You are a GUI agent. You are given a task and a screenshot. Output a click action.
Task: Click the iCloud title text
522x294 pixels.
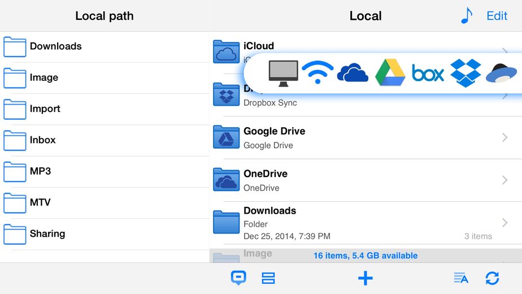click(x=259, y=46)
